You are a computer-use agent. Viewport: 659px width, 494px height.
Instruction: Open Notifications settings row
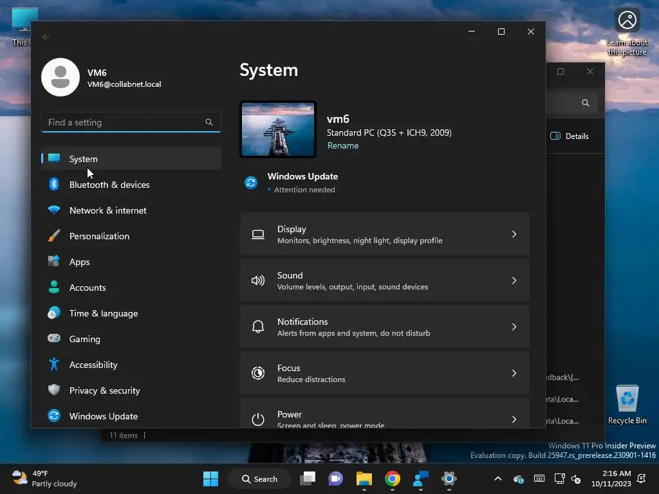click(x=385, y=327)
